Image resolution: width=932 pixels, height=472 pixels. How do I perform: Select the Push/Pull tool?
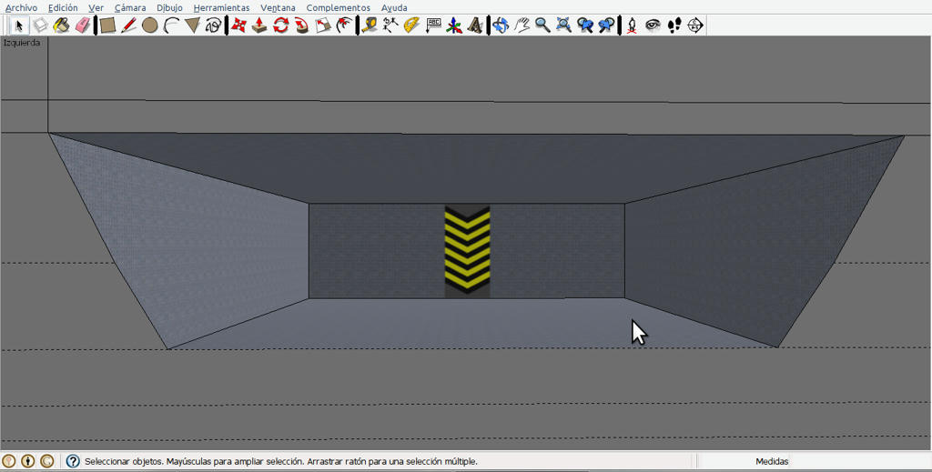coord(259,25)
